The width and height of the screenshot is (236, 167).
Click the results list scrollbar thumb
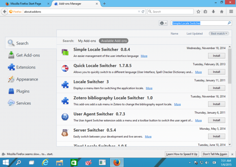pyautogui.click(x=230, y=66)
